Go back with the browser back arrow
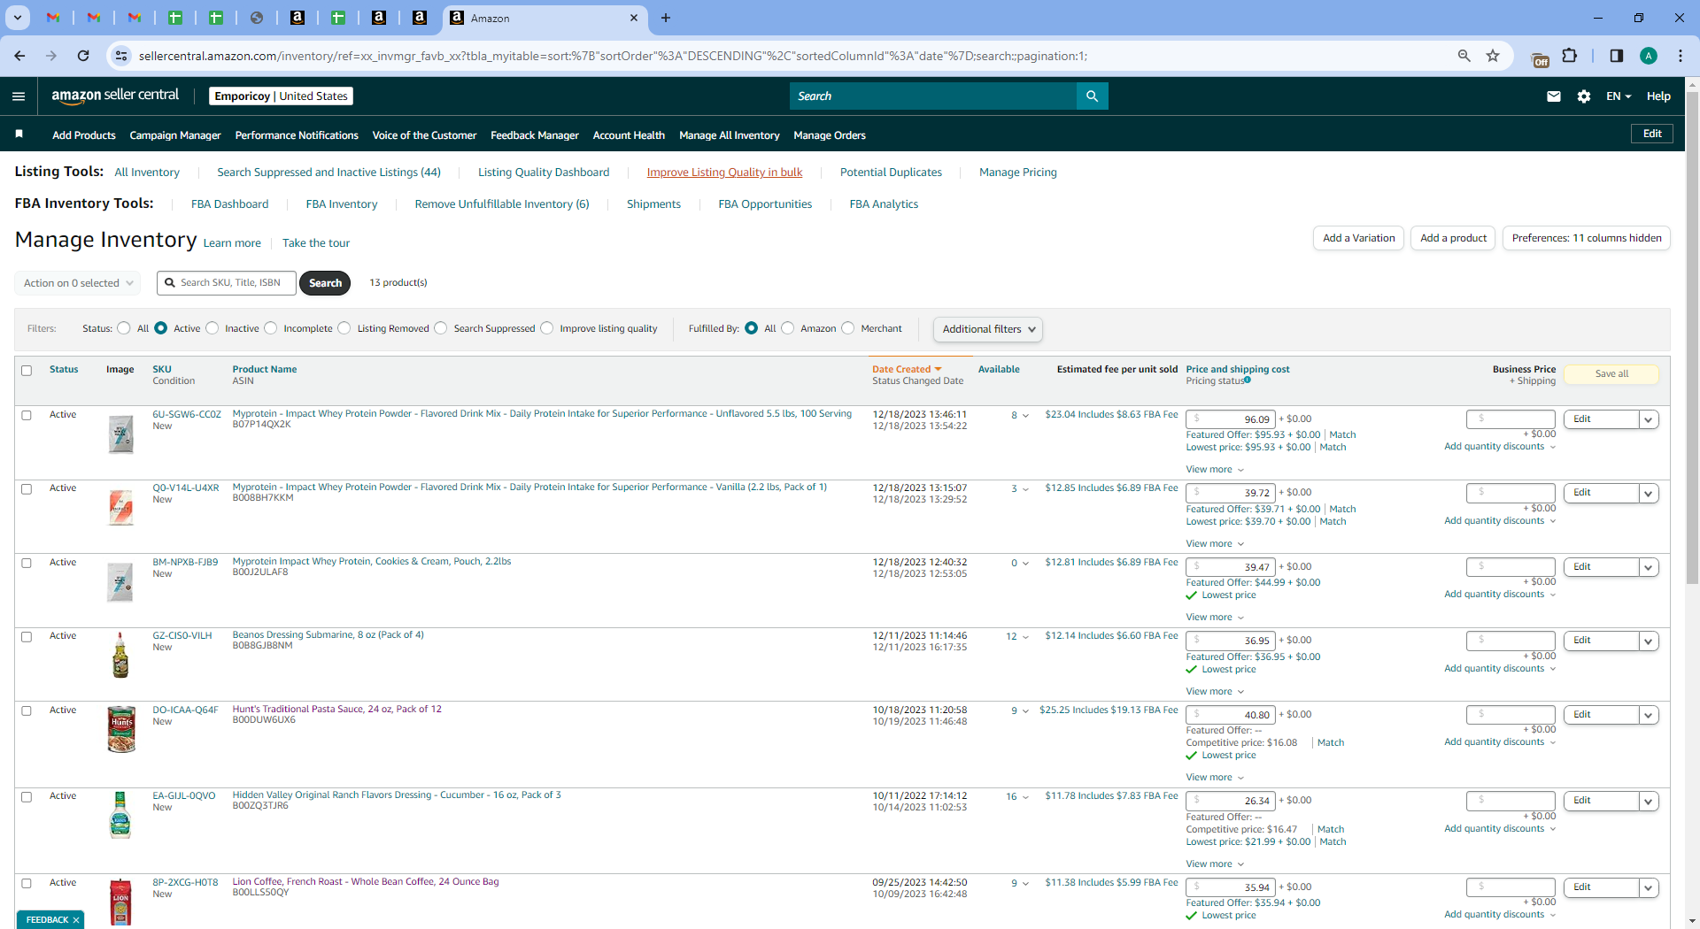Screen dimensions: 1700x929 [x=19, y=56]
